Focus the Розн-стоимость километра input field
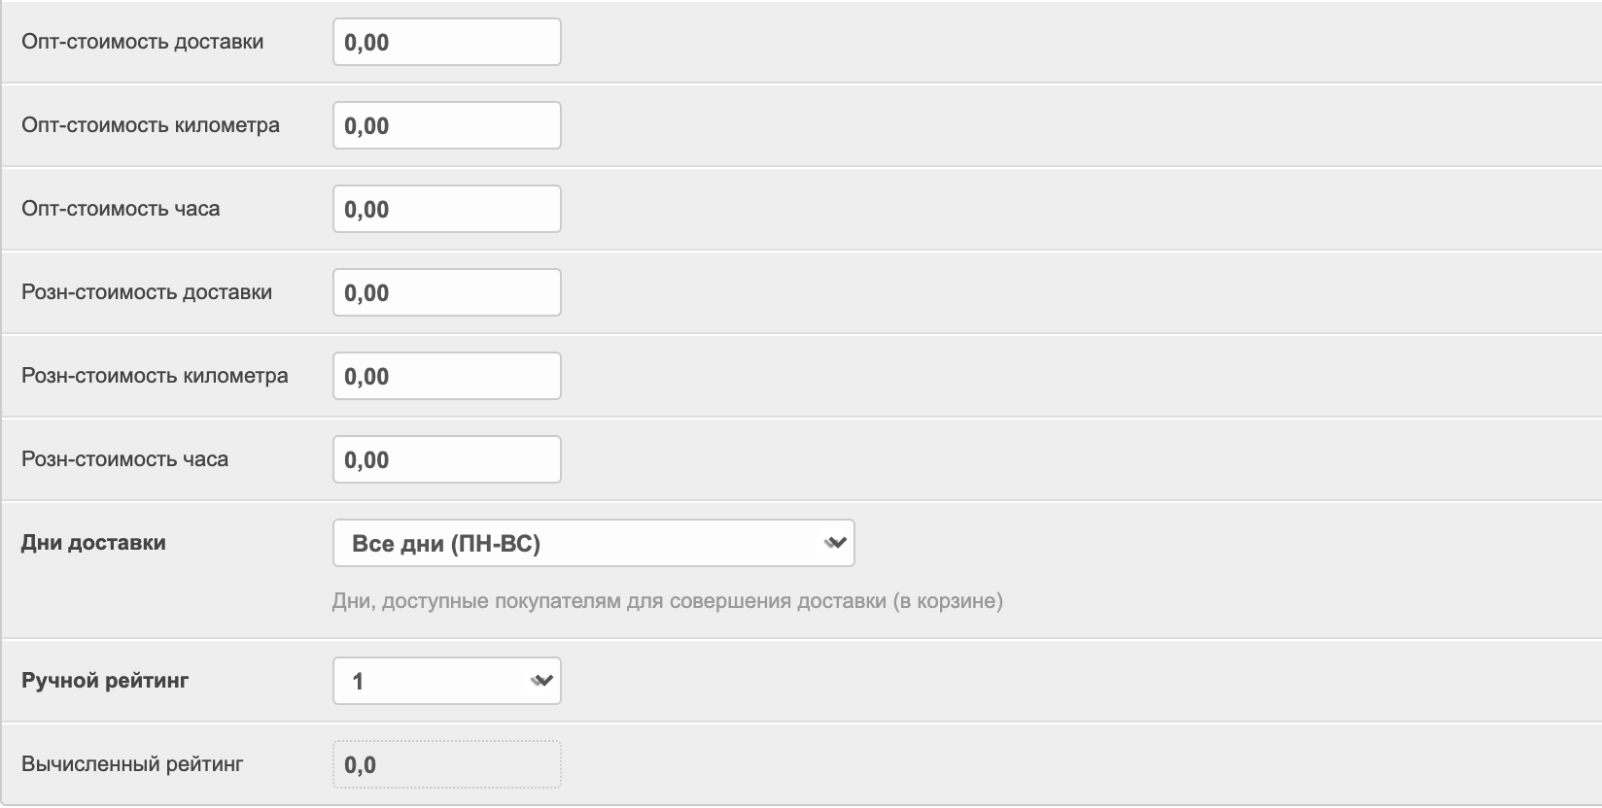The image size is (1602, 808). click(x=446, y=377)
